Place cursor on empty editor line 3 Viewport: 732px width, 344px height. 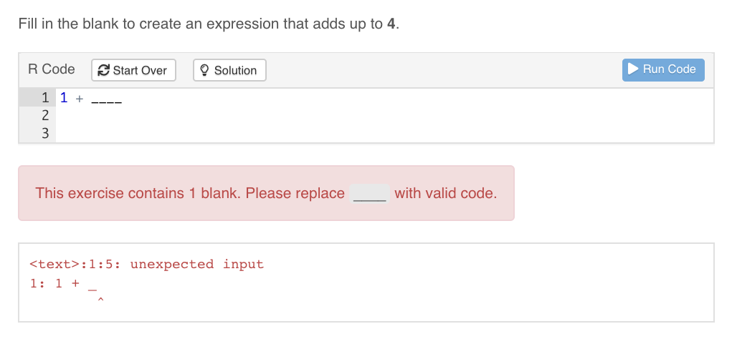[x=287, y=132]
